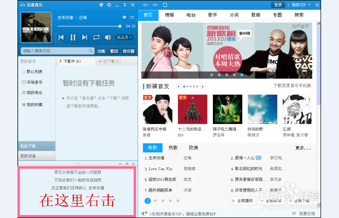
Task: Change the repeat play mode
Action: tap(96, 37)
